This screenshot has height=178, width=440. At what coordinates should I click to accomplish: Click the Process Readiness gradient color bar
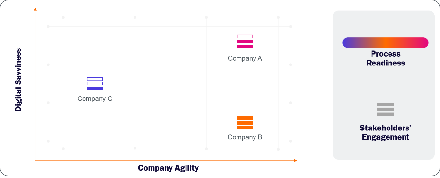pyautogui.click(x=385, y=43)
